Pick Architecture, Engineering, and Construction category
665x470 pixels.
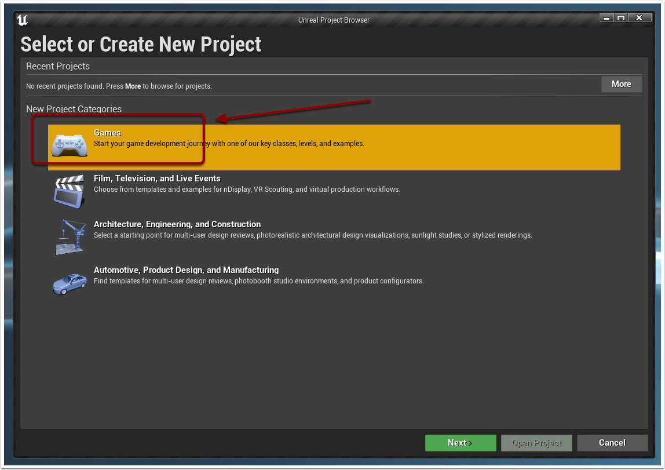tap(177, 224)
